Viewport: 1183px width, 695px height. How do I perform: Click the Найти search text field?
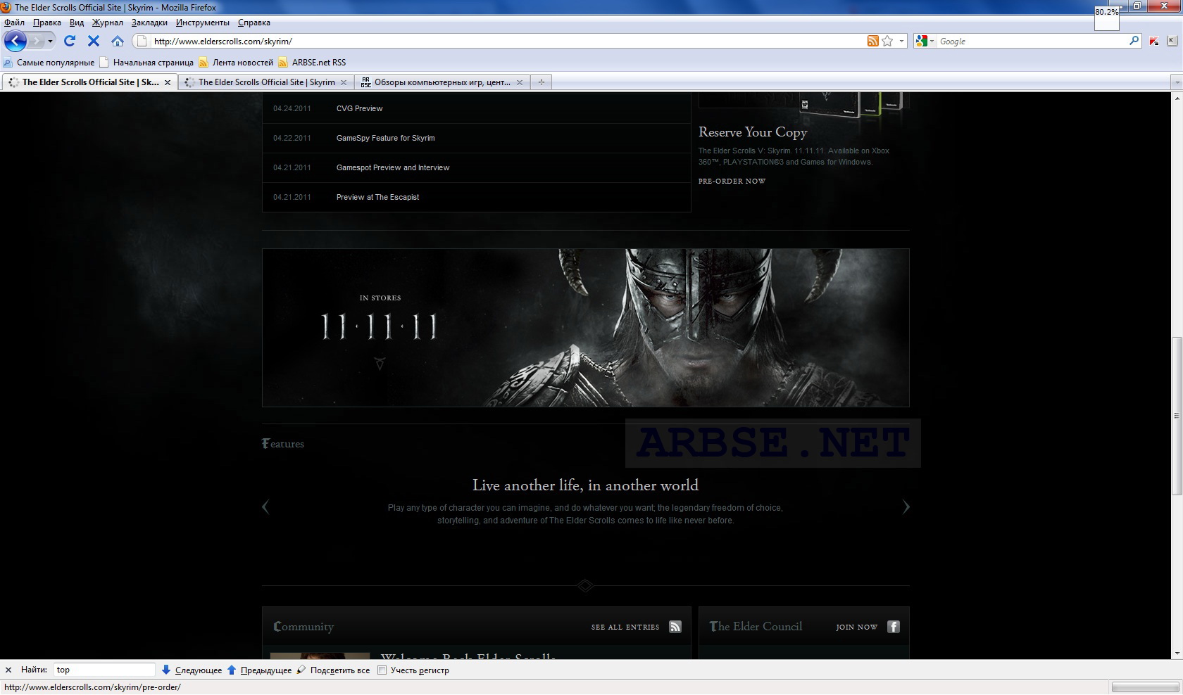(104, 670)
